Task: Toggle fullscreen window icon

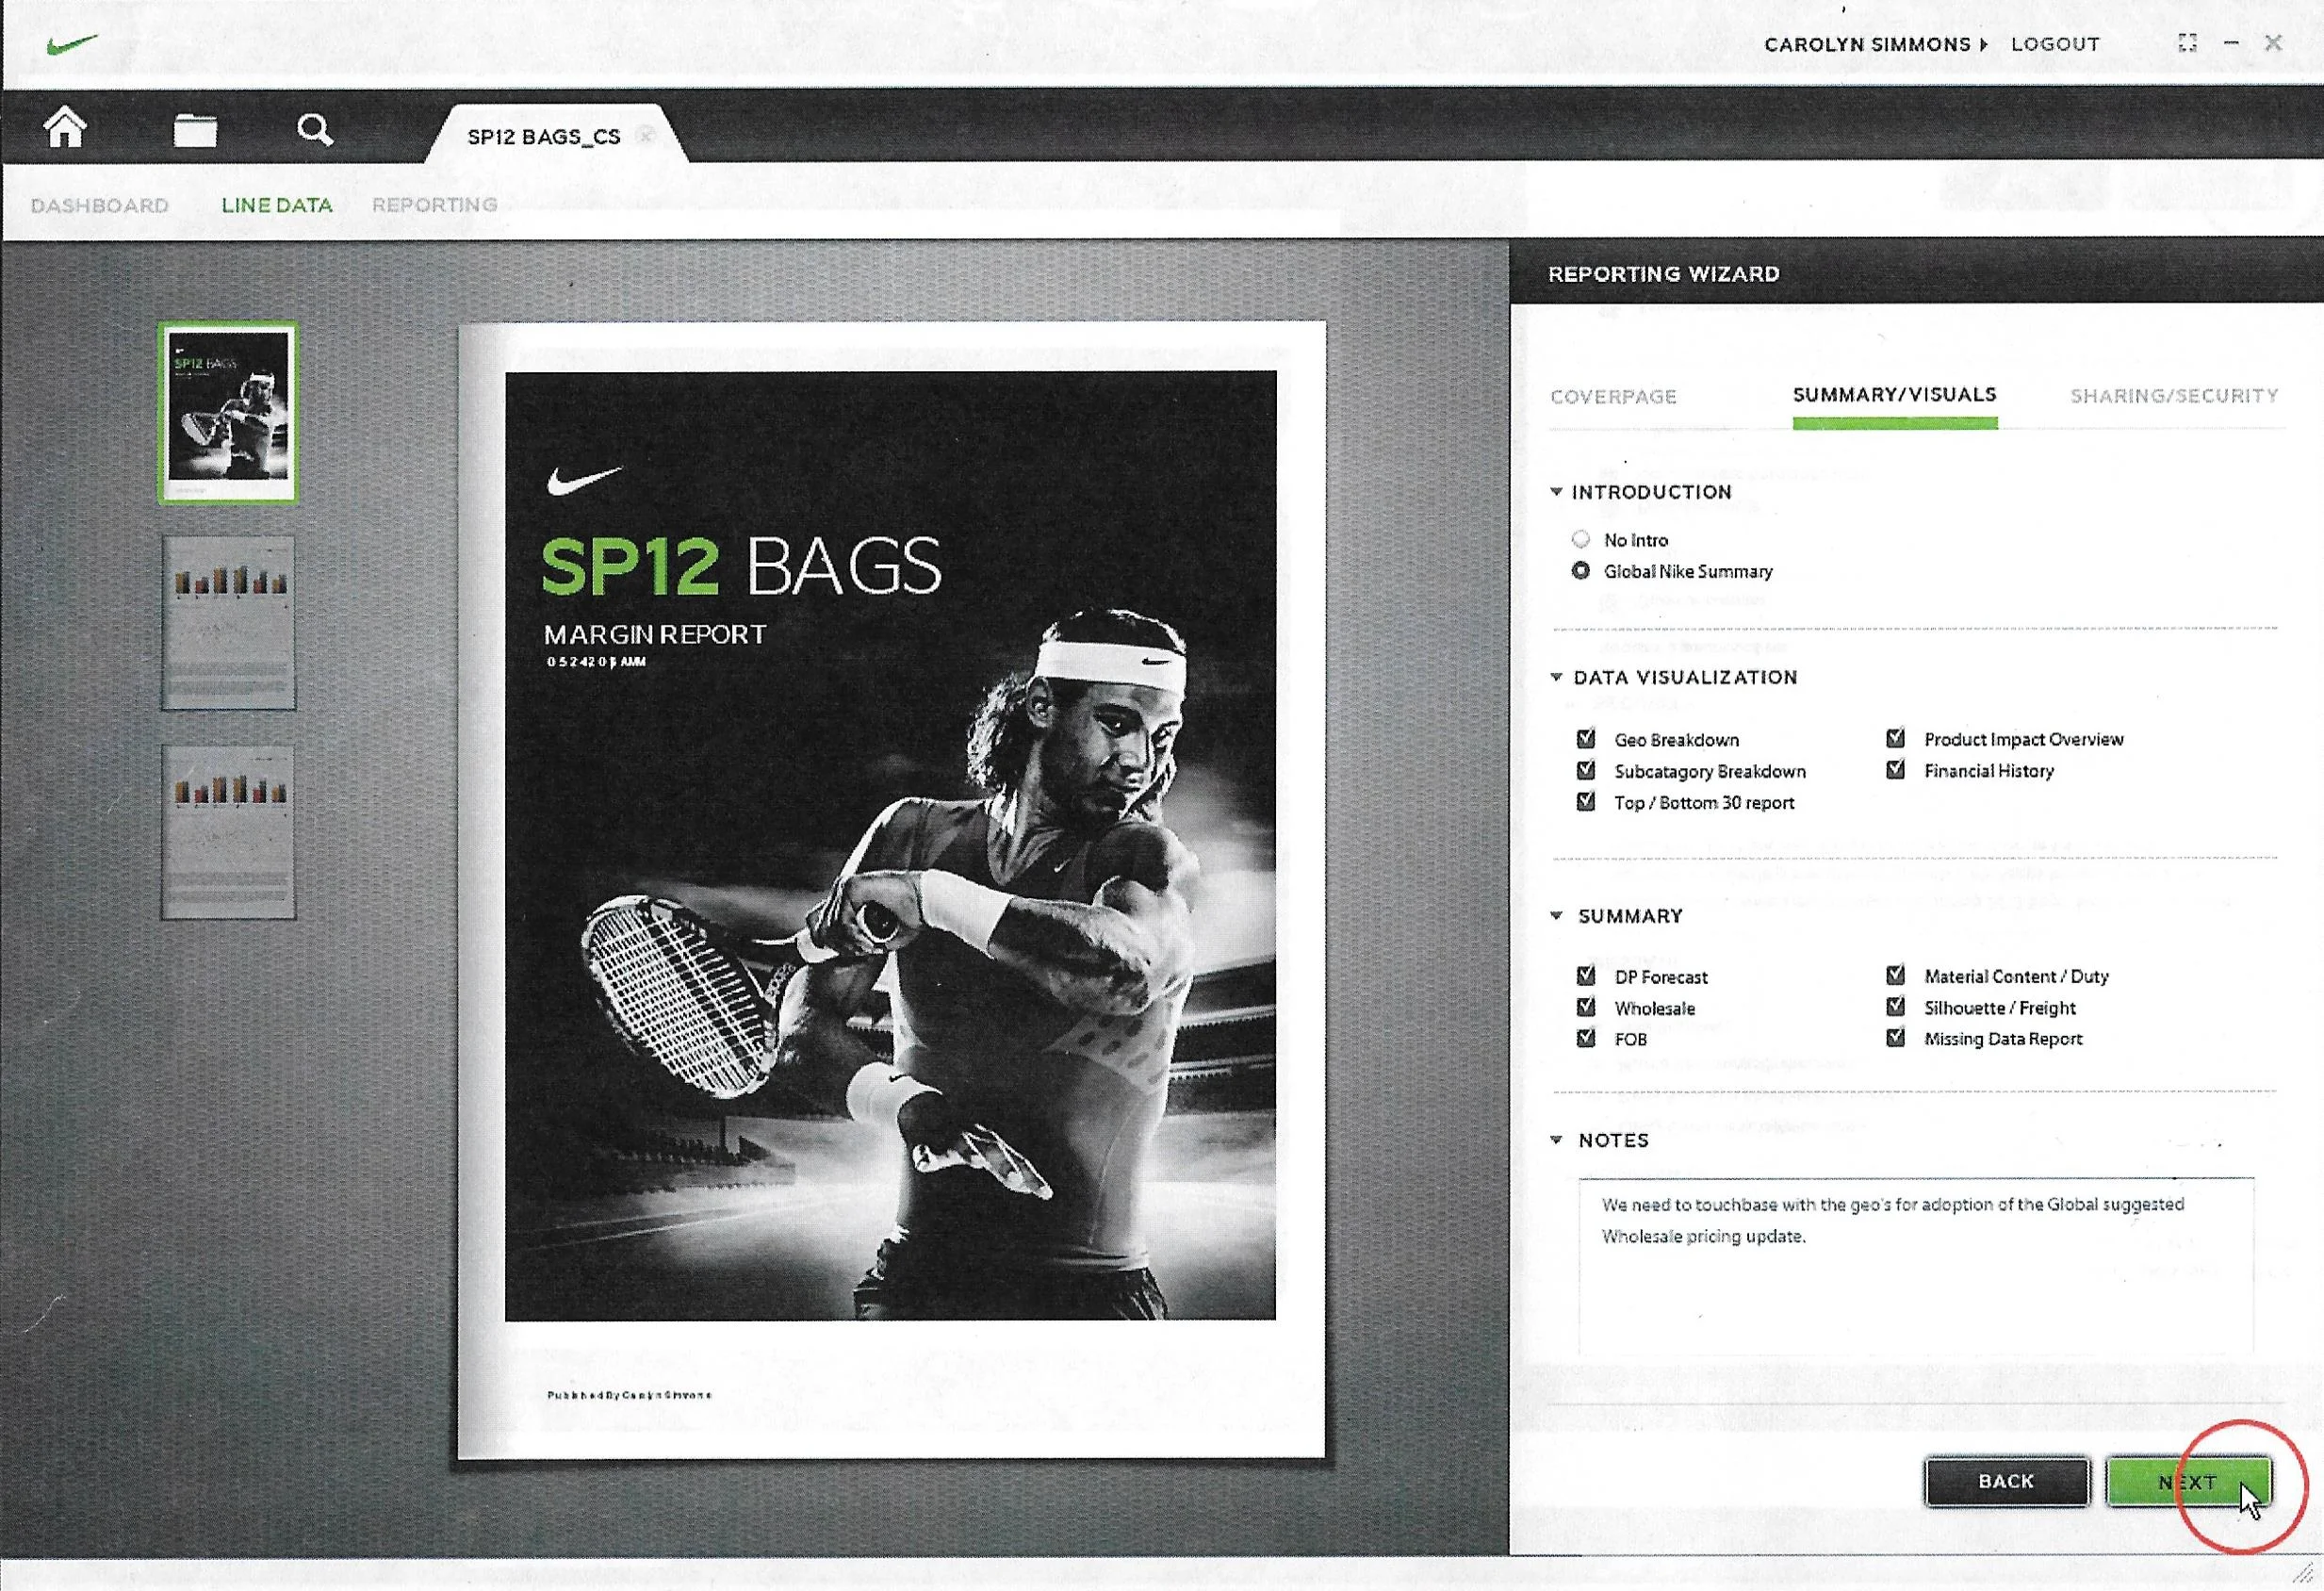Action: (2187, 43)
